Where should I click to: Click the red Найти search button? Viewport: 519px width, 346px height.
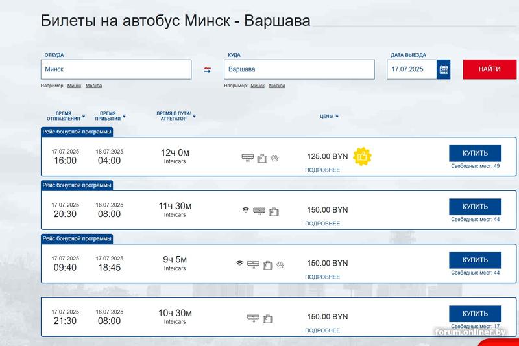[490, 69]
